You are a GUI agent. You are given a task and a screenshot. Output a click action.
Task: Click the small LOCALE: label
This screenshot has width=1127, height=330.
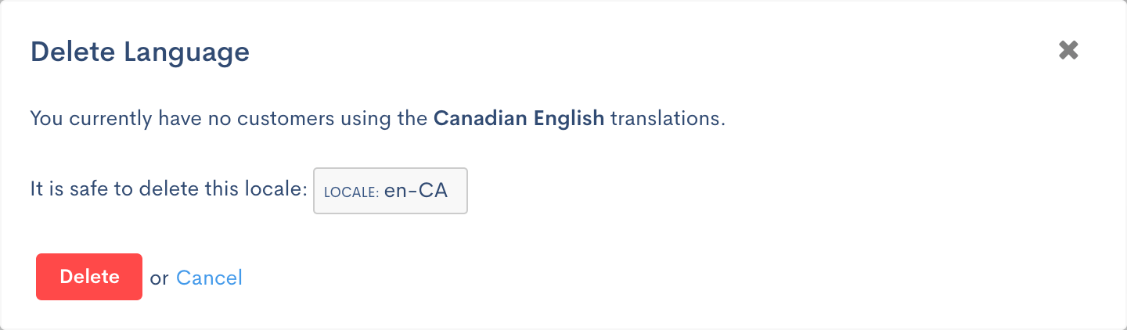[x=351, y=192]
